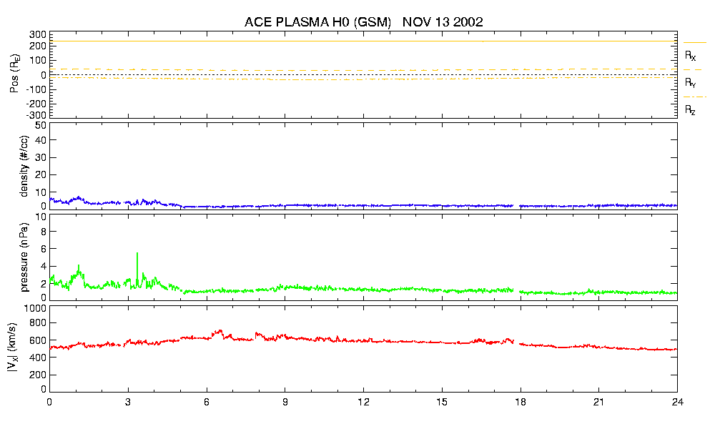
Task: Select the 'Pos (RE)' axis label
Action: point(15,74)
